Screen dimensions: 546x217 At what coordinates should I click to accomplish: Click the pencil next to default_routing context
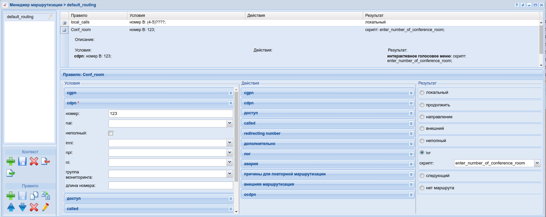coord(50,17)
